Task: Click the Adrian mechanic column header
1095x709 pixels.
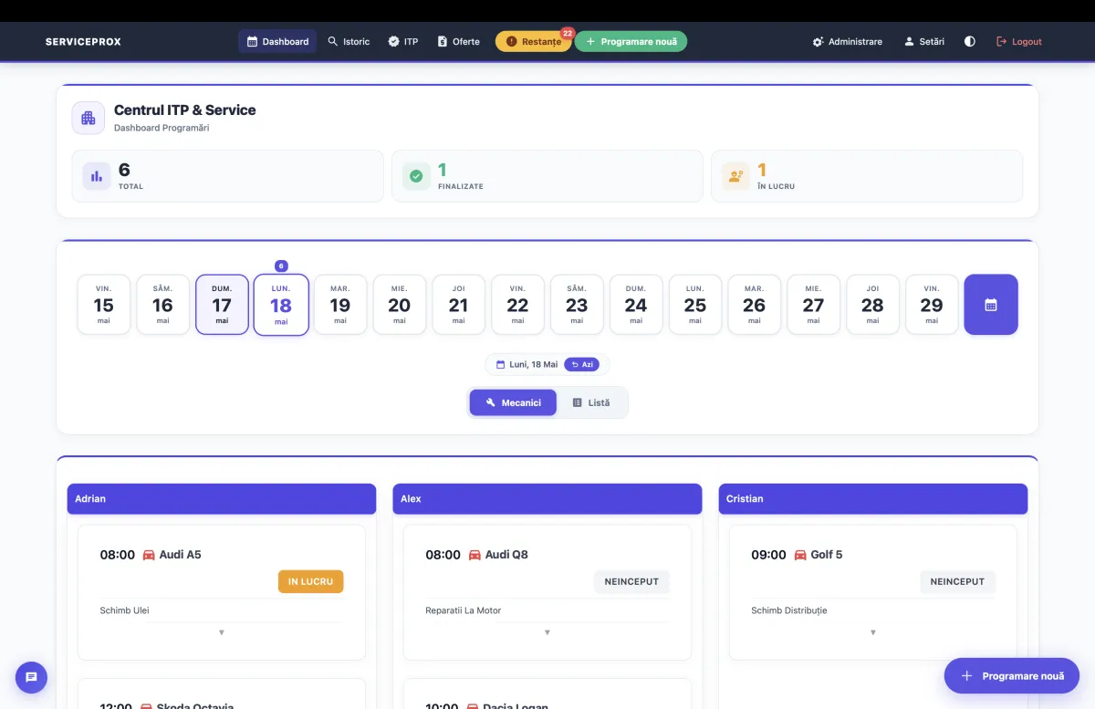Action: pyautogui.click(x=222, y=499)
